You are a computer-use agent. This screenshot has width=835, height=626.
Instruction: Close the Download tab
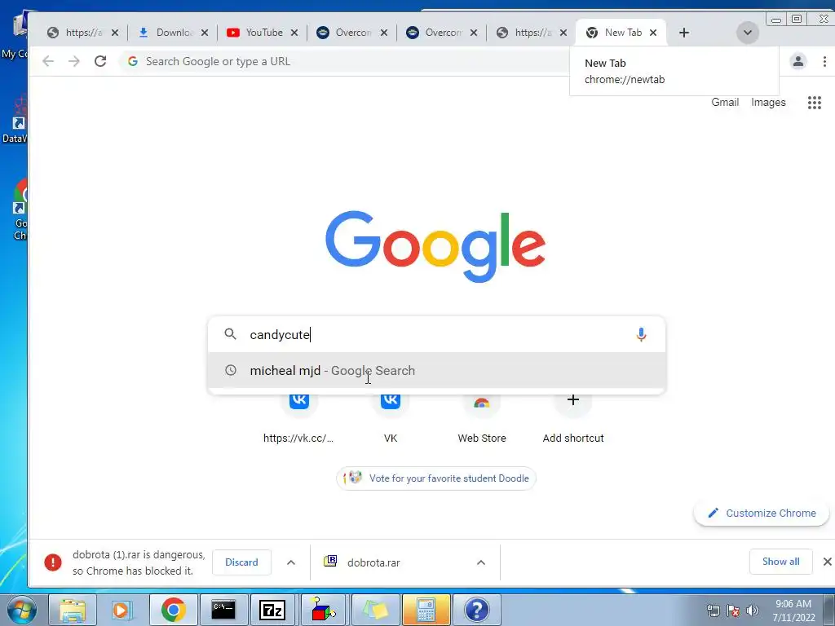(205, 33)
